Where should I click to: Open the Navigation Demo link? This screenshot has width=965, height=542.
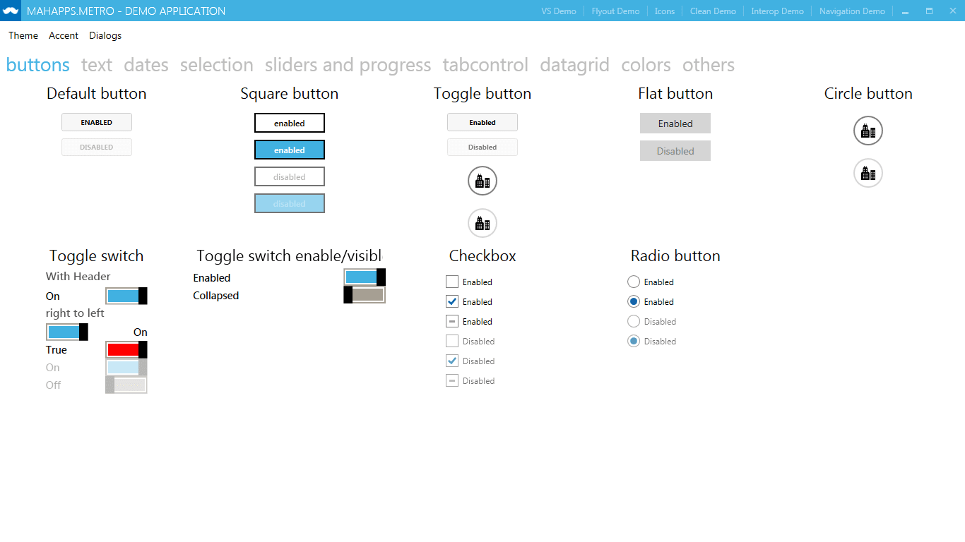(851, 11)
